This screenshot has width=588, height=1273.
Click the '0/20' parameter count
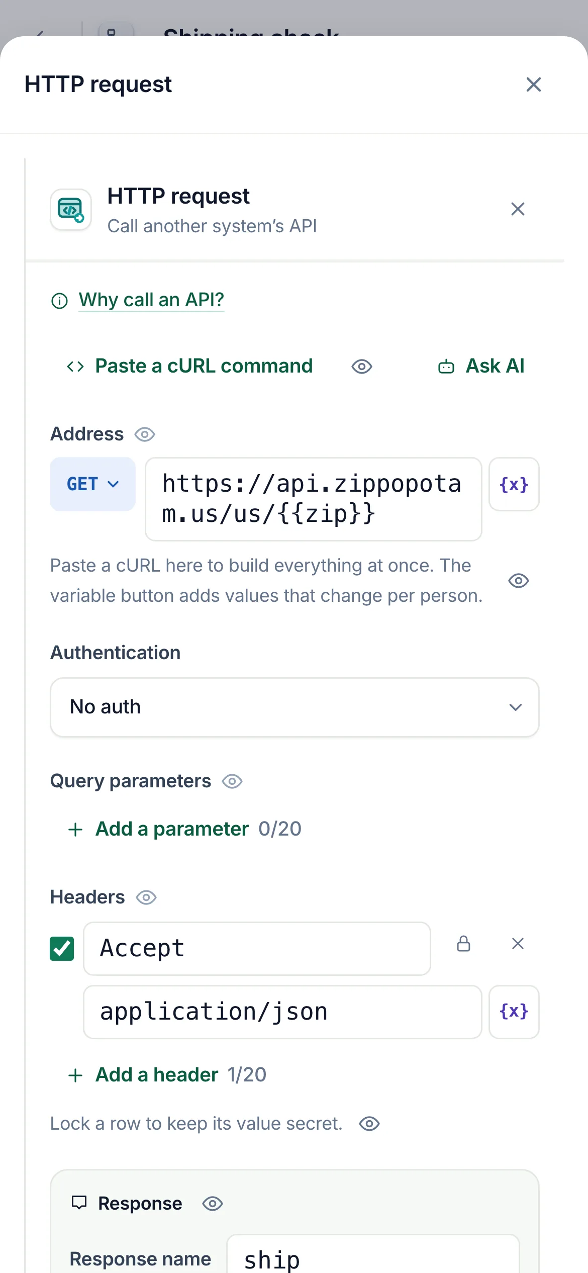click(x=280, y=829)
